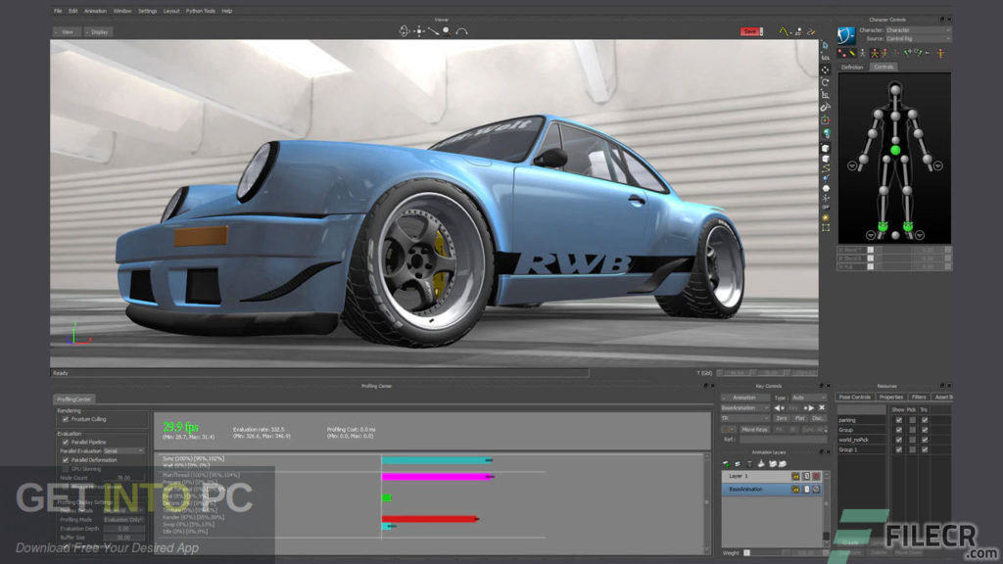Open the Type Auto dropdown in Key Controls
Viewport: 1003px width, 564px height.
808,398
